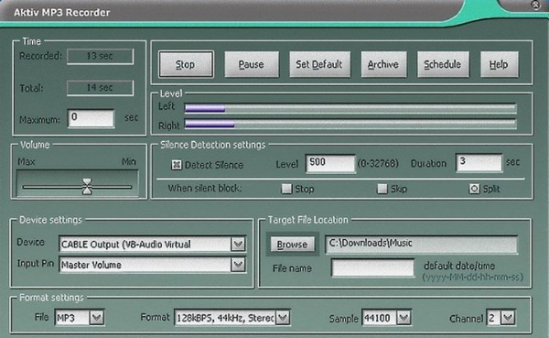Open the Schedule dialog
This screenshot has width=549, height=338.
pos(443,64)
